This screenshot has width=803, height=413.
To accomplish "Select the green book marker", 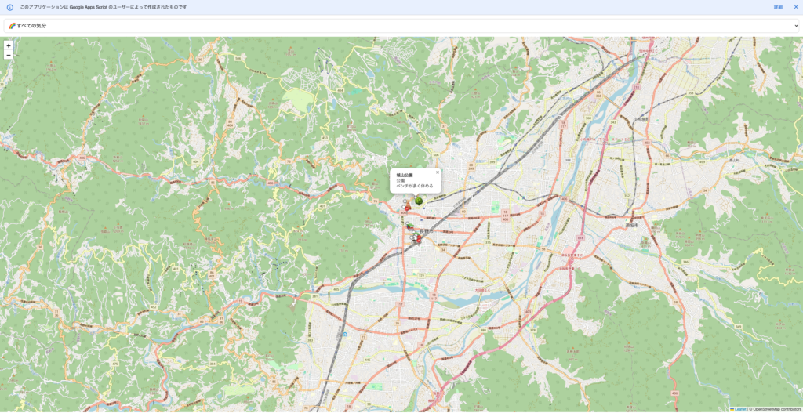I will click(410, 227).
